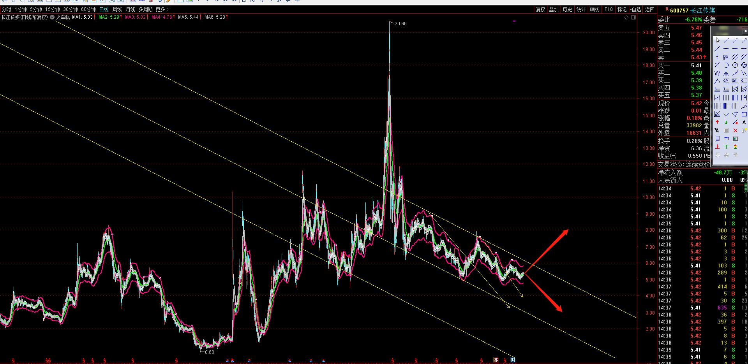
Task: Click the 返回 back button
Action: pyautogui.click(x=650, y=9)
